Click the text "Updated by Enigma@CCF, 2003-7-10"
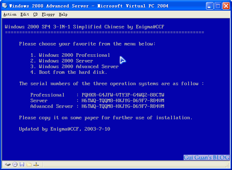The height and width of the screenshot is (170, 232). tap(64, 129)
